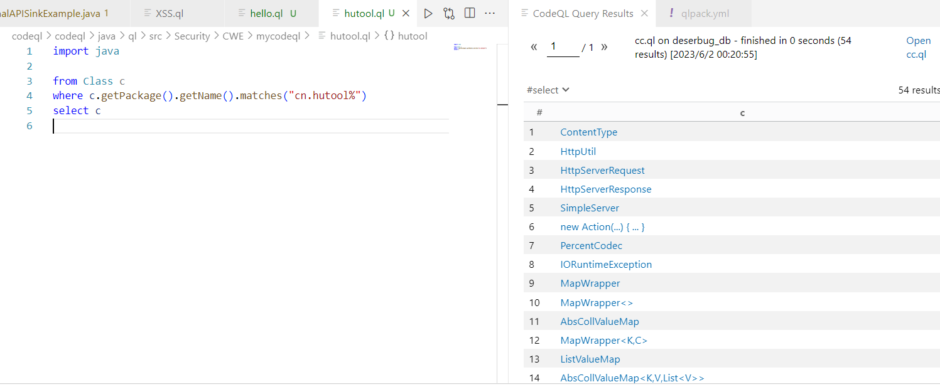The width and height of the screenshot is (940, 387).
Task: Click the page number input field
Action: [x=562, y=47]
